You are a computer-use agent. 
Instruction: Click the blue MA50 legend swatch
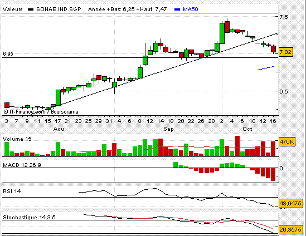coord(177,9)
